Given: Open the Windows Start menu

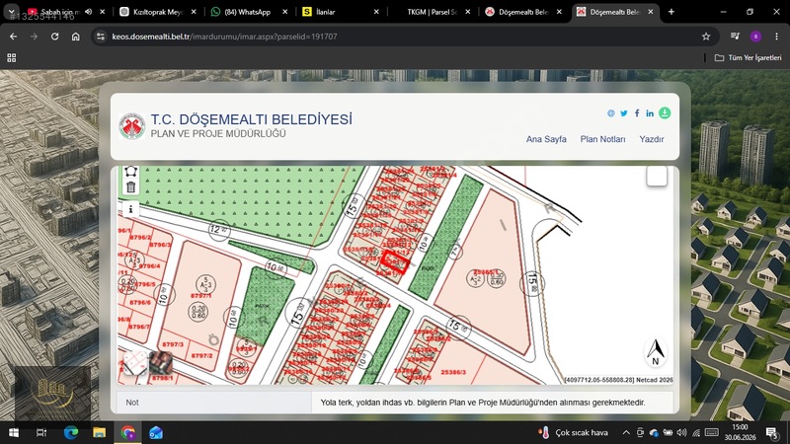Looking at the screenshot, I should coord(14,432).
